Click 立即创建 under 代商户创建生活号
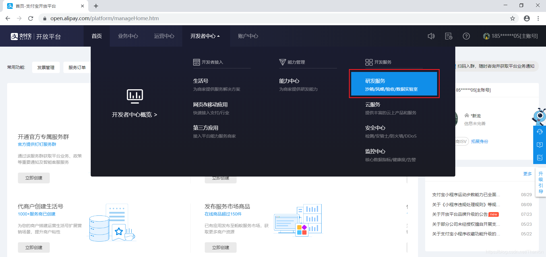Image resolution: width=546 pixels, height=257 pixels. coord(34,248)
